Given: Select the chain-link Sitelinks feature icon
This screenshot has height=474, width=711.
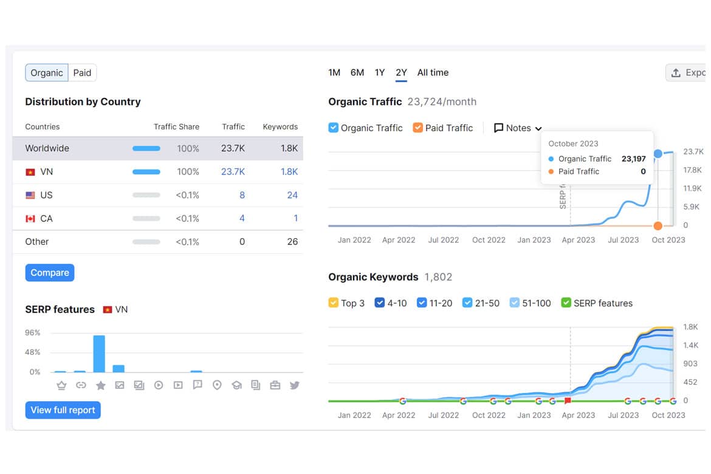Looking at the screenshot, I should tap(81, 385).
